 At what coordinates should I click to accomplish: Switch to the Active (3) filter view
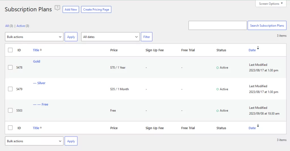23,26
